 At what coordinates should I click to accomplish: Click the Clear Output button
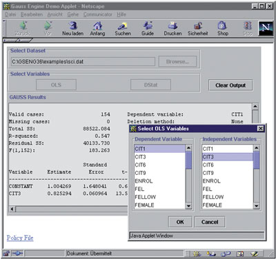(x=230, y=85)
